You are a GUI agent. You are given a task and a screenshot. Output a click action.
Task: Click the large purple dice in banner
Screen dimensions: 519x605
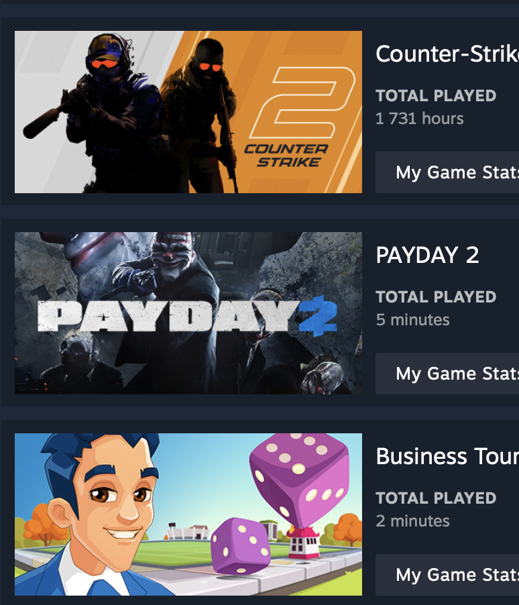(x=300, y=481)
